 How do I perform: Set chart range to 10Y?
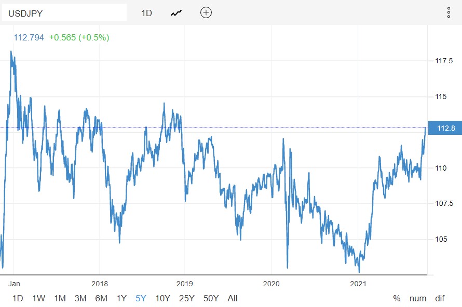click(x=162, y=298)
